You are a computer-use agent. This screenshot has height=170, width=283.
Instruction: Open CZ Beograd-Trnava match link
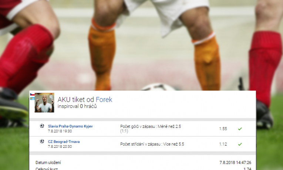64,142
